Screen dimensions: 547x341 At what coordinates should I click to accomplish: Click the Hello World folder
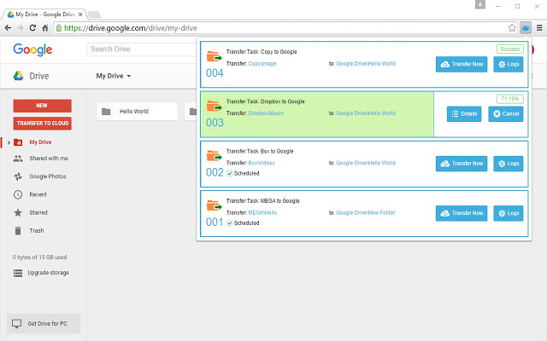tap(136, 112)
